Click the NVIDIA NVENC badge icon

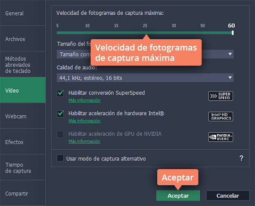221,137
